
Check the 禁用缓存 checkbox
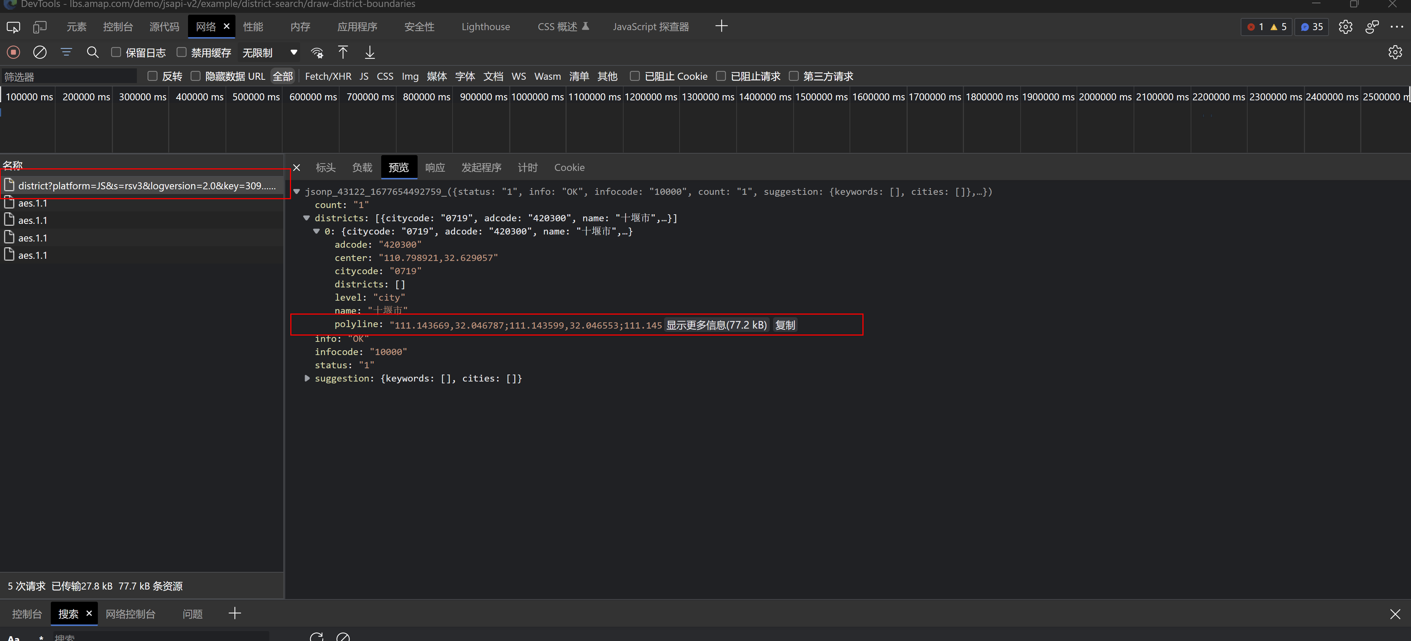pos(181,53)
